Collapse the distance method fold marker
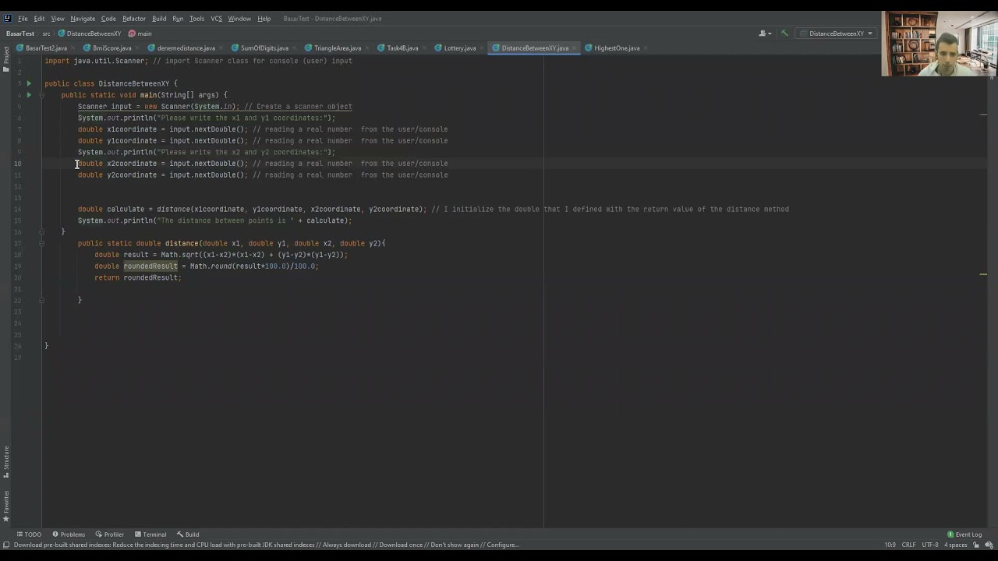998x561 pixels. click(x=42, y=243)
